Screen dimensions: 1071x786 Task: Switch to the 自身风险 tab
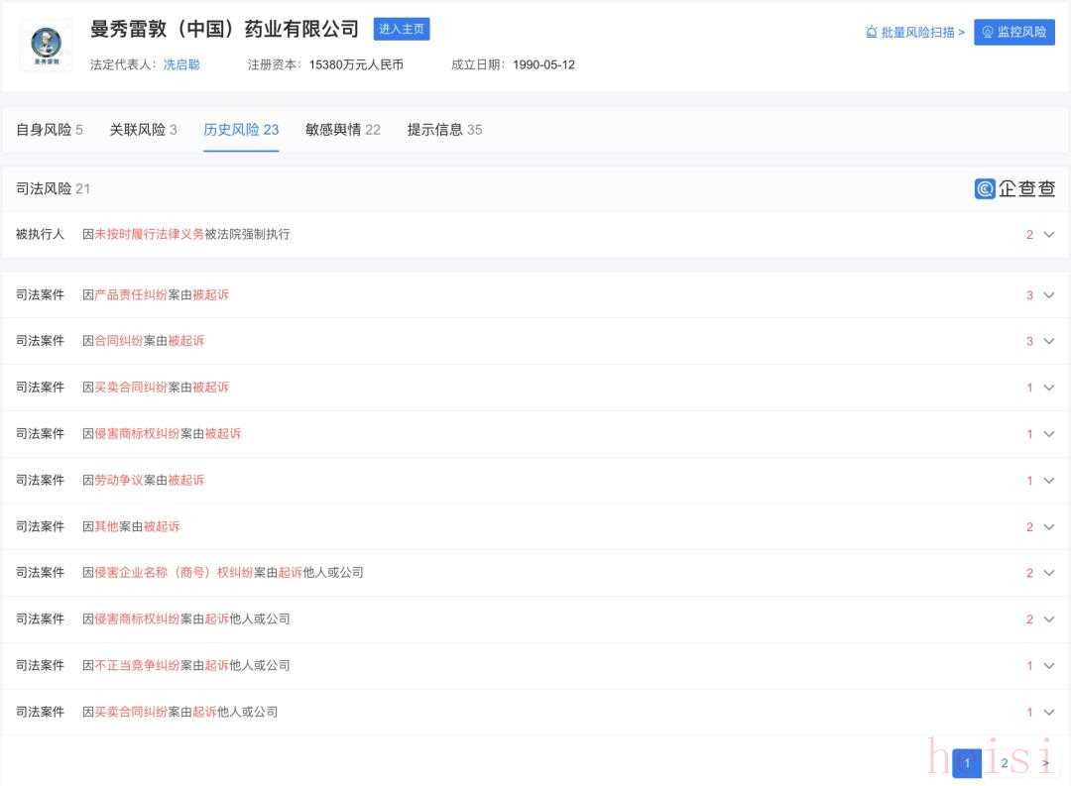pyautogui.click(x=49, y=130)
